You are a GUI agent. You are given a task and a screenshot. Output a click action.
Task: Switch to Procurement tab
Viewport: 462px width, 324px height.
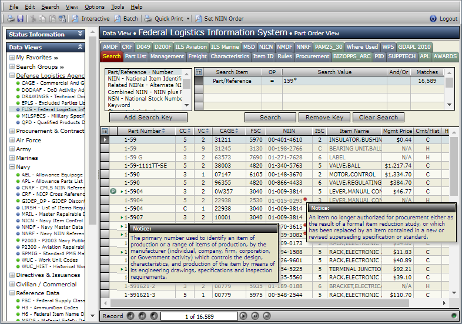coord(312,56)
